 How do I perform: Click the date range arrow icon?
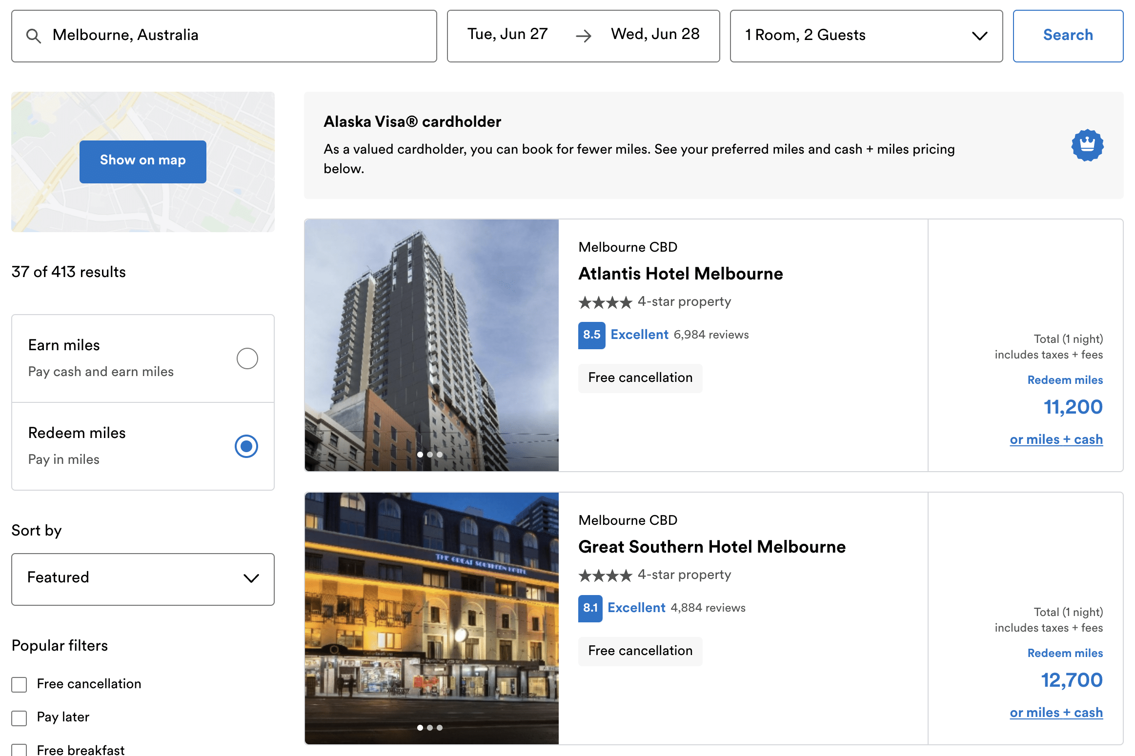click(583, 36)
